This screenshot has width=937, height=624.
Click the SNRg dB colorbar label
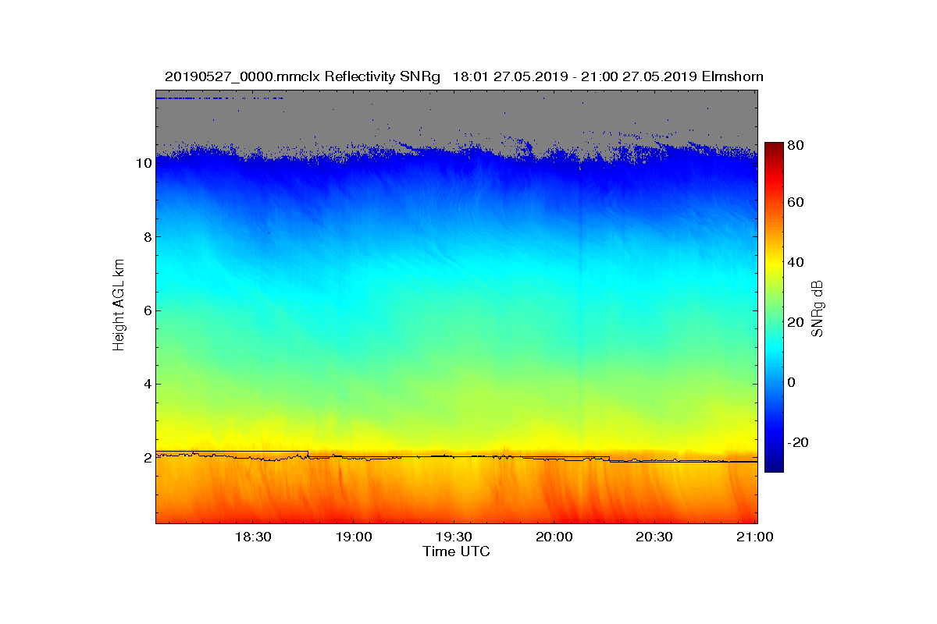(818, 308)
